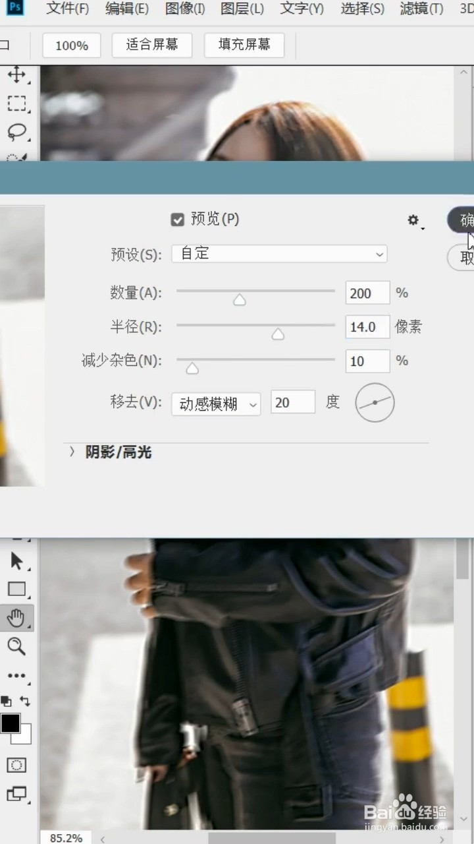The width and height of the screenshot is (474, 844).
Task: Click the 数量 value field 200
Action: pos(367,293)
